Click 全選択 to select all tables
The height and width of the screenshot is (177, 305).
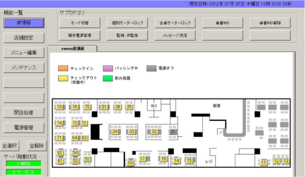(10, 146)
